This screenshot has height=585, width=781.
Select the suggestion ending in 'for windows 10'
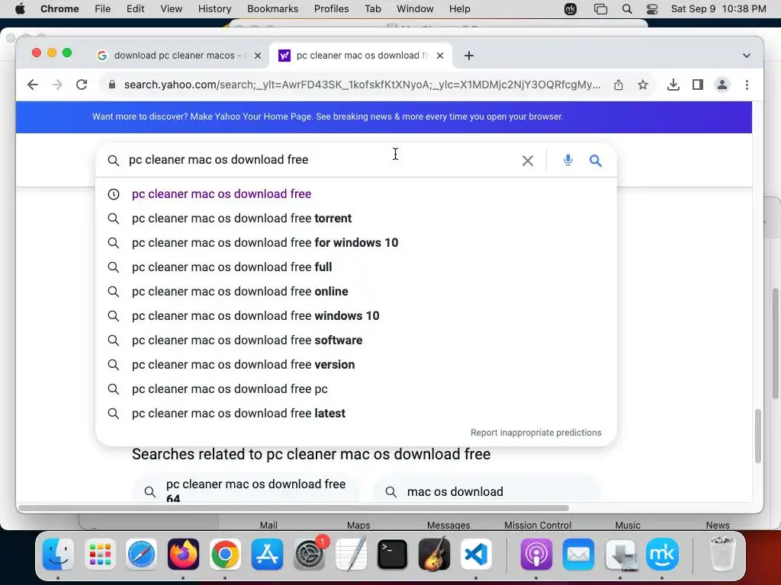(356, 243)
